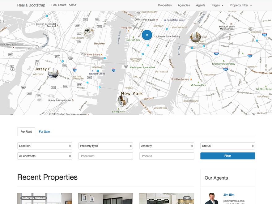Screen dimensions: 272x204
Task: Open the property marker near Battery Park
Action: pyautogui.click(x=123, y=100)
